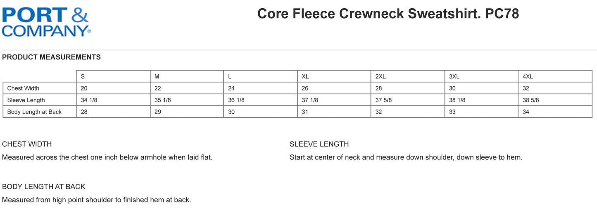This screenshot has width=597, height=216.
Task: Click the Sleeve Length row label
Action: [26, 100]
